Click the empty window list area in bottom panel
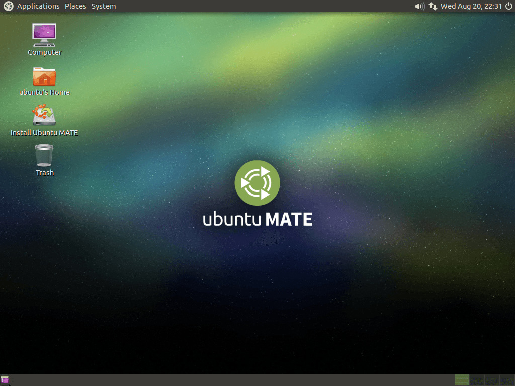The image size is (515, 386). [x=226, y=380]
